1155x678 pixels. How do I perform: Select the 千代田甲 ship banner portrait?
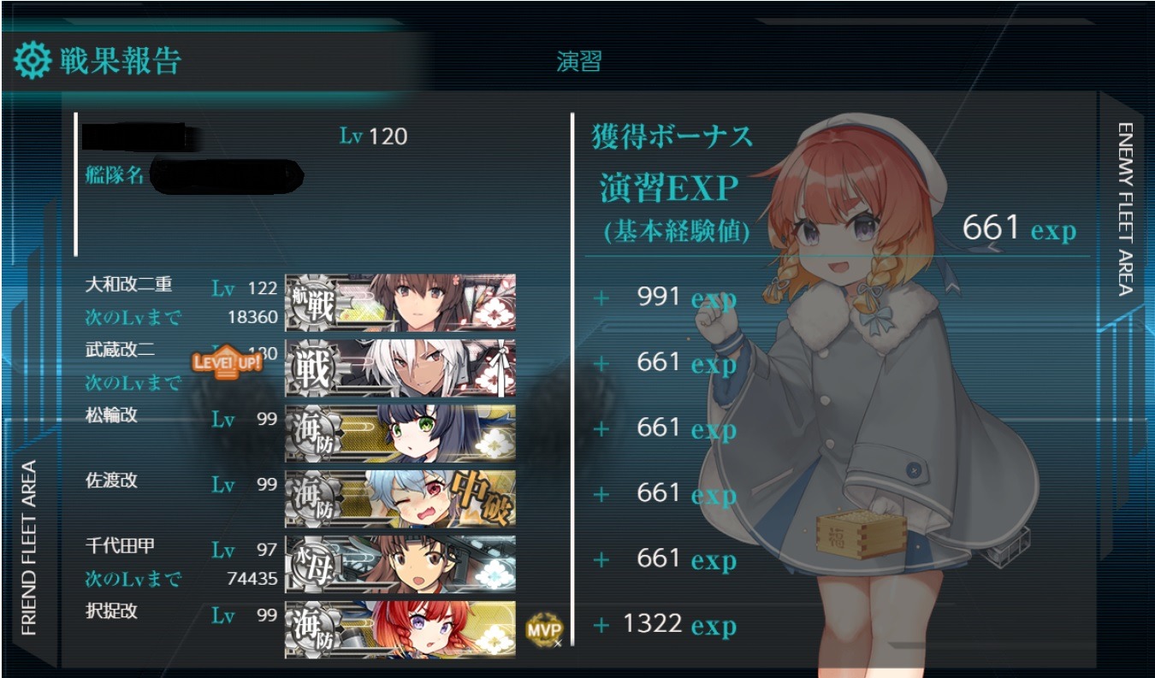click(400, 564)
